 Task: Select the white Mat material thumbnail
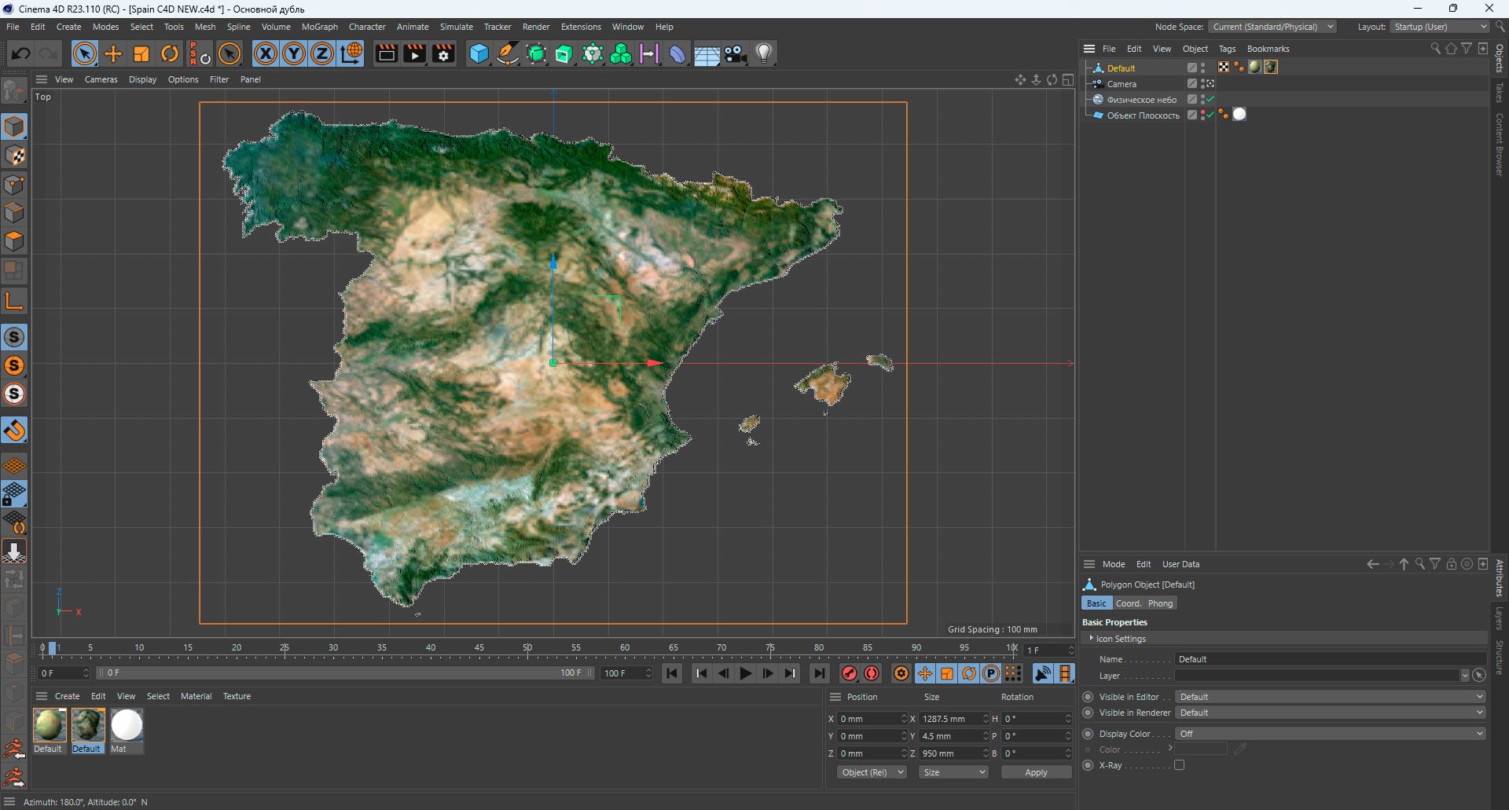click(x=127, y=725)
